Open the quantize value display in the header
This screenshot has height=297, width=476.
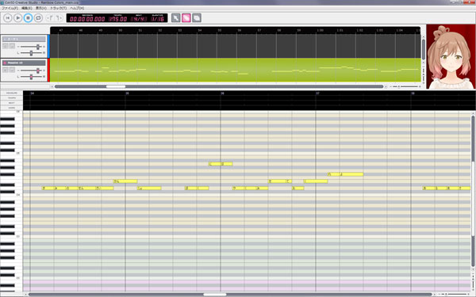(158, 18)
